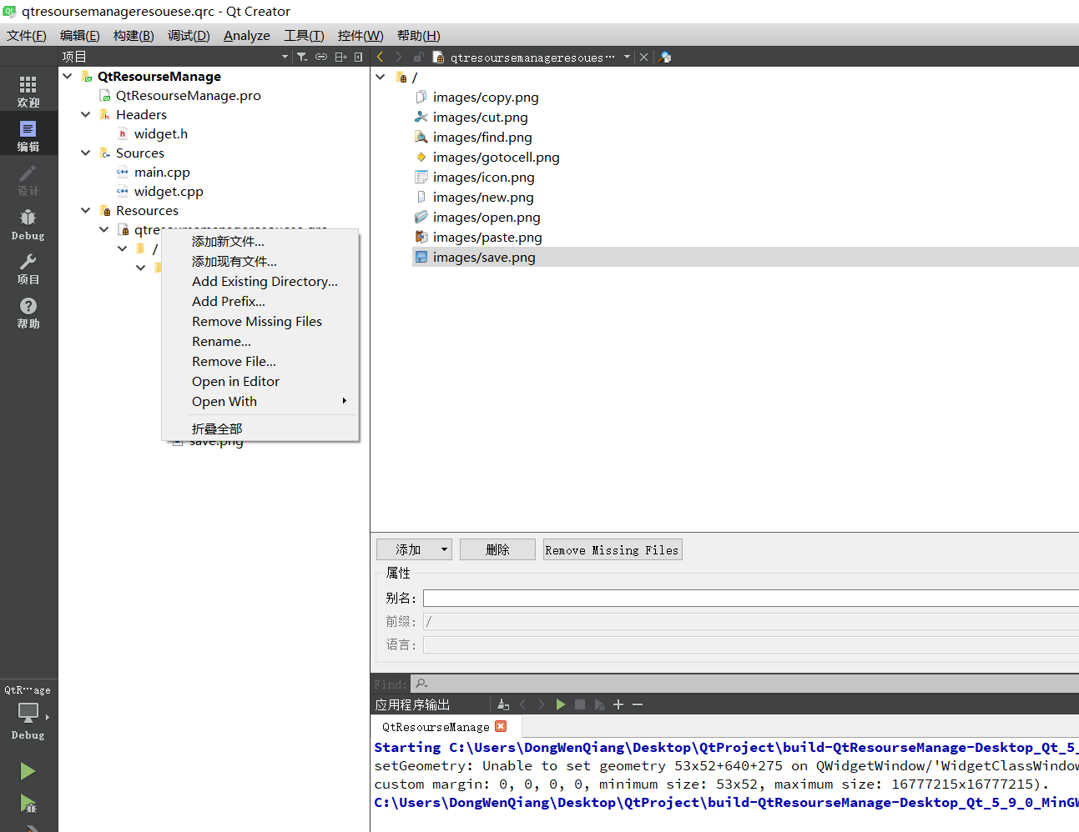Image resolution: width=1079 pixels, height=832 pixels.
Task: Collapse the / prefix in resource editor
Action: click(381, 77)
